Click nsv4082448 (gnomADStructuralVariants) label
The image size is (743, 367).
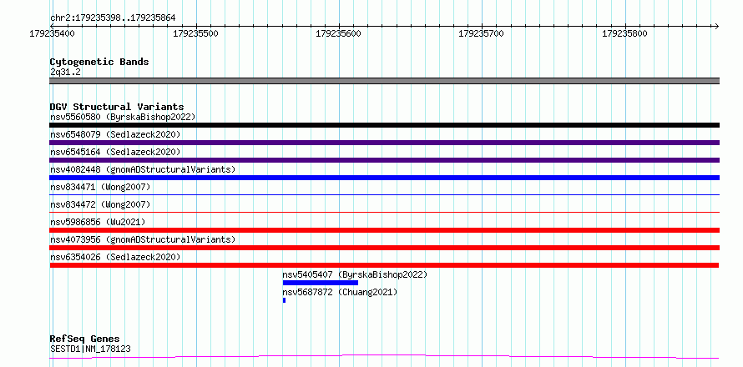[143, 169]
